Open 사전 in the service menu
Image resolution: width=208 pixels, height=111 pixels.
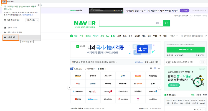(x=119, y=36)
